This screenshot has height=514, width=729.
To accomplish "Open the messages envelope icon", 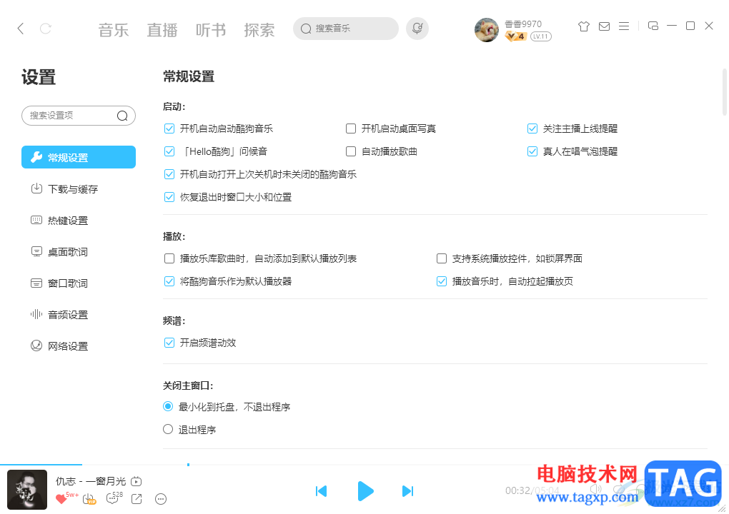I will pyautogui.click(x=604, y=26).
